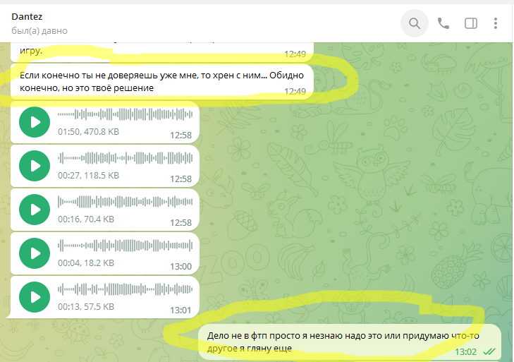Start a voice call with Dantez
The height and width of the screenshot is (362, 514).
[443, 23]
